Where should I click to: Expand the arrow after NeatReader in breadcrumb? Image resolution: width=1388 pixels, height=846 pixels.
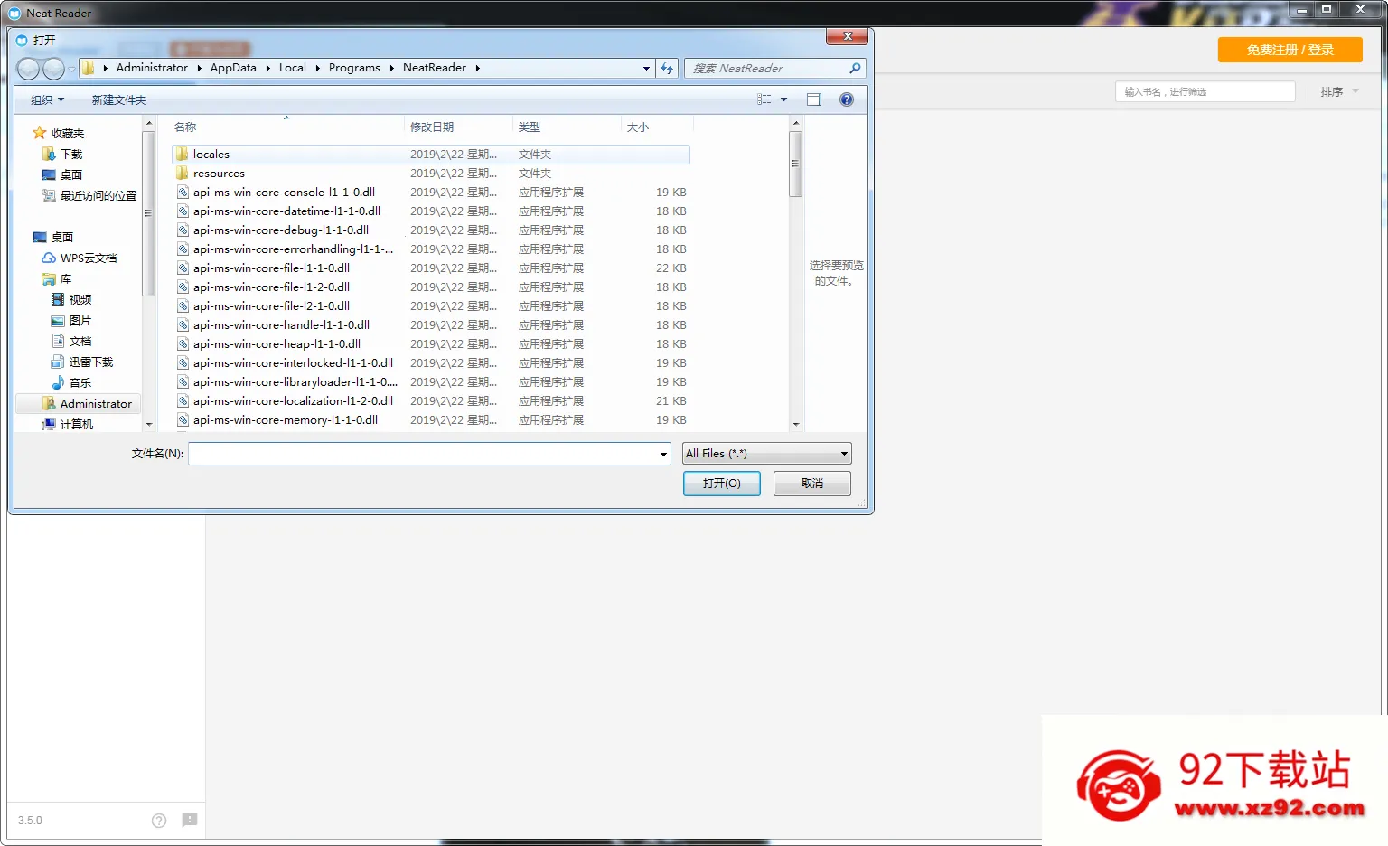477,68
